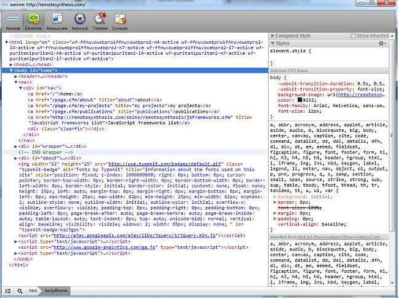Collapse the body id="home" element
398x298 pixels.
coord(11,71)
